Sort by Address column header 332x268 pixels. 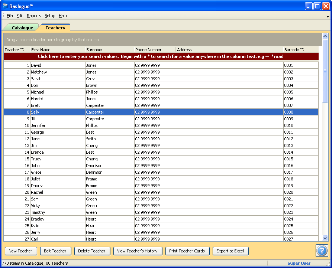click(x=229, y=50)
